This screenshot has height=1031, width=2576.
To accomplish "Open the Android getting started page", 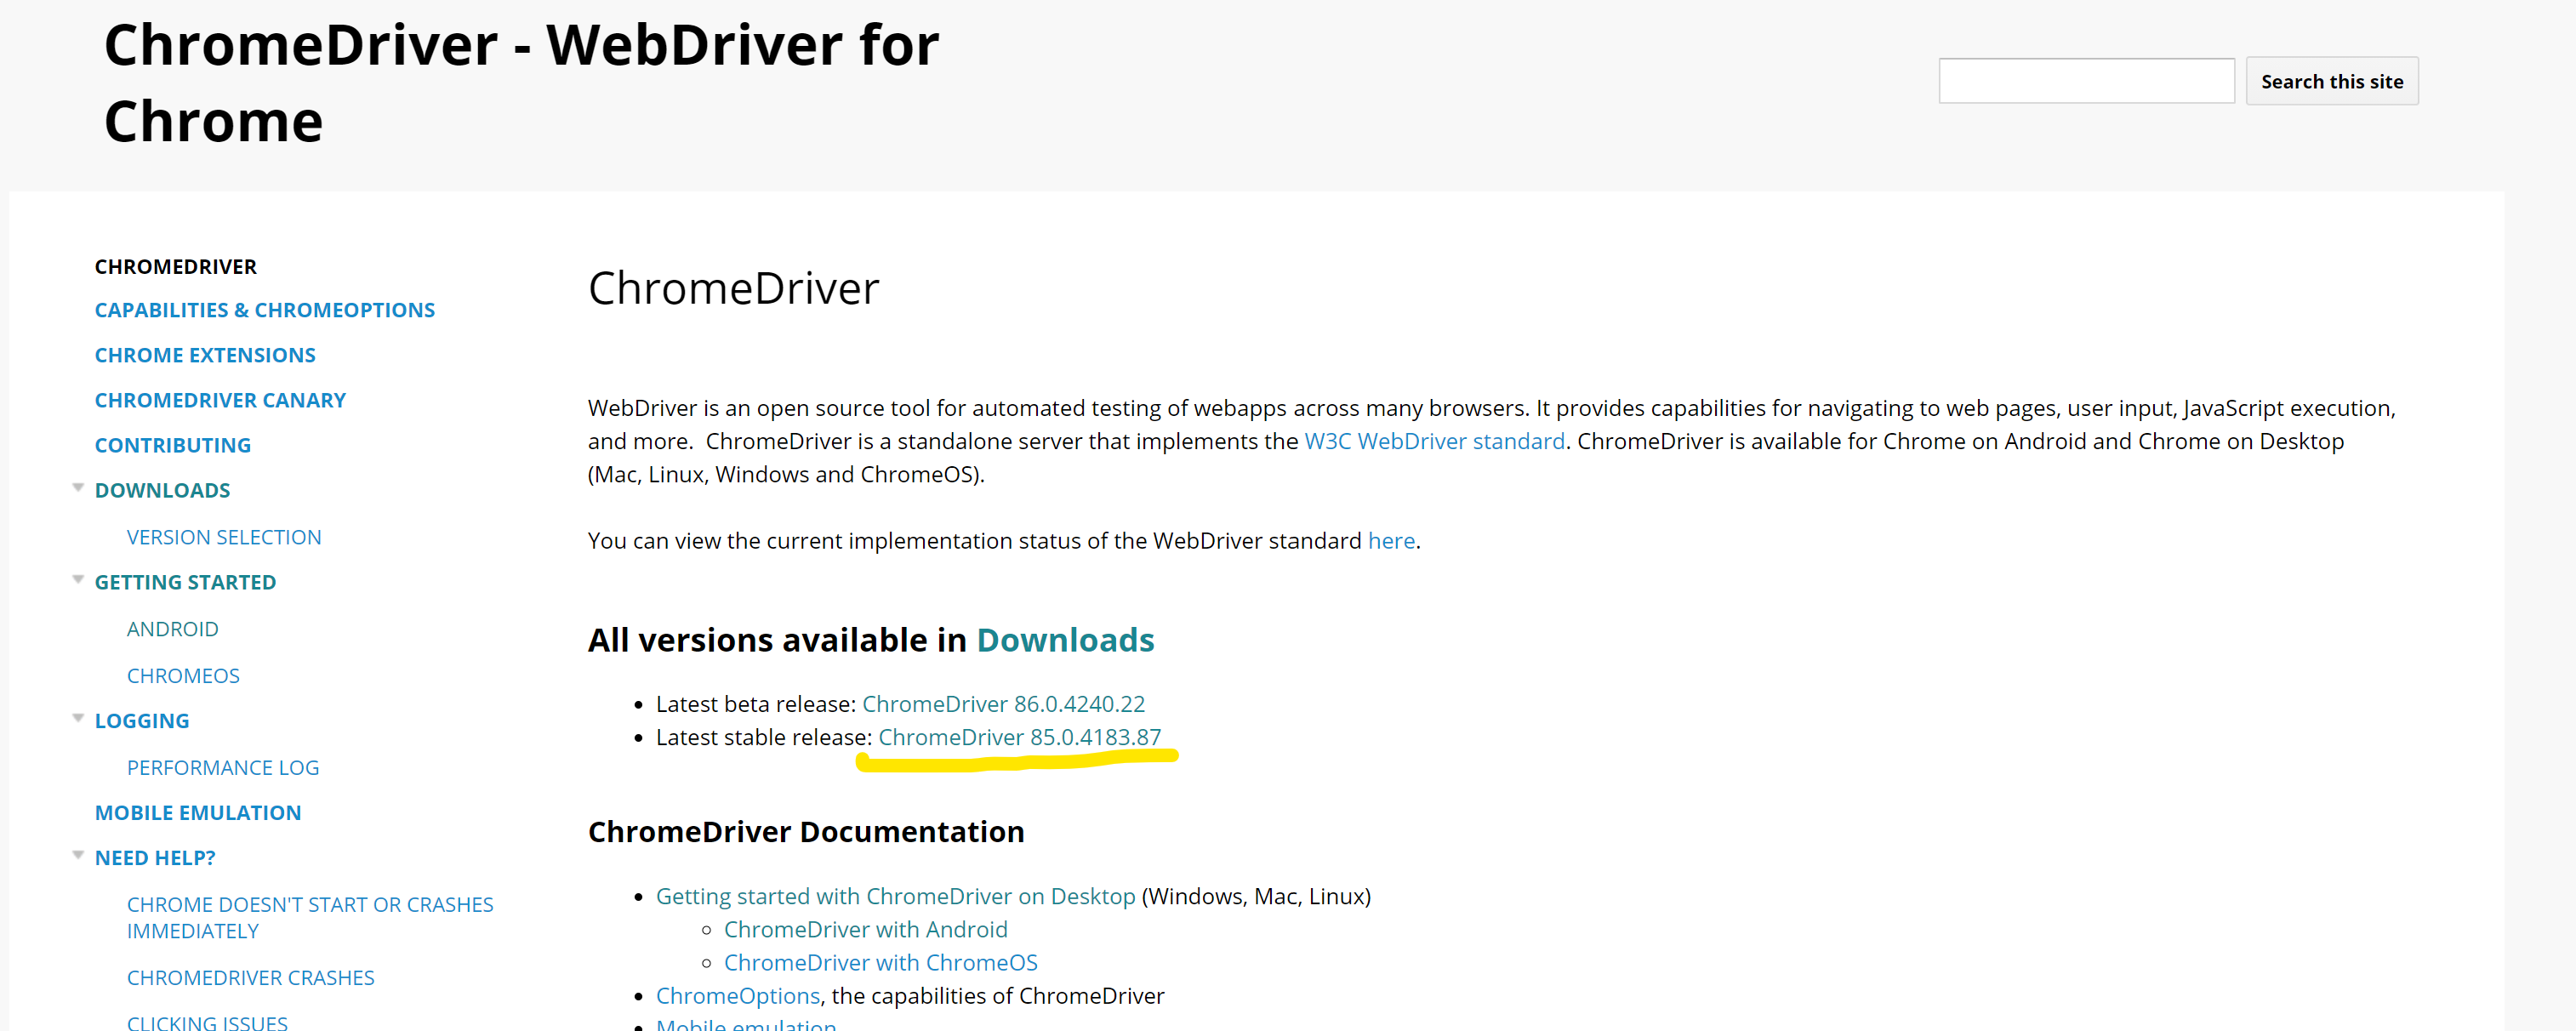I will click(172, 629).
